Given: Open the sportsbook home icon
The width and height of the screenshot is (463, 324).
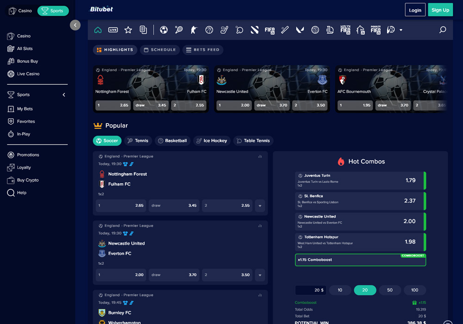Looking at the screenshot, I should click(x=98, y=30).
